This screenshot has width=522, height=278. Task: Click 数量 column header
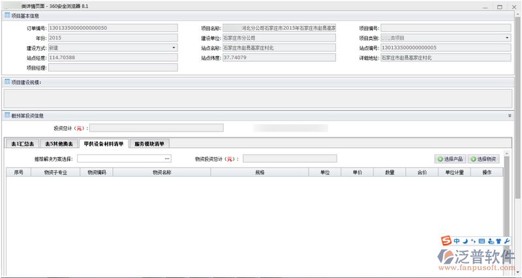tap(390, 172)
